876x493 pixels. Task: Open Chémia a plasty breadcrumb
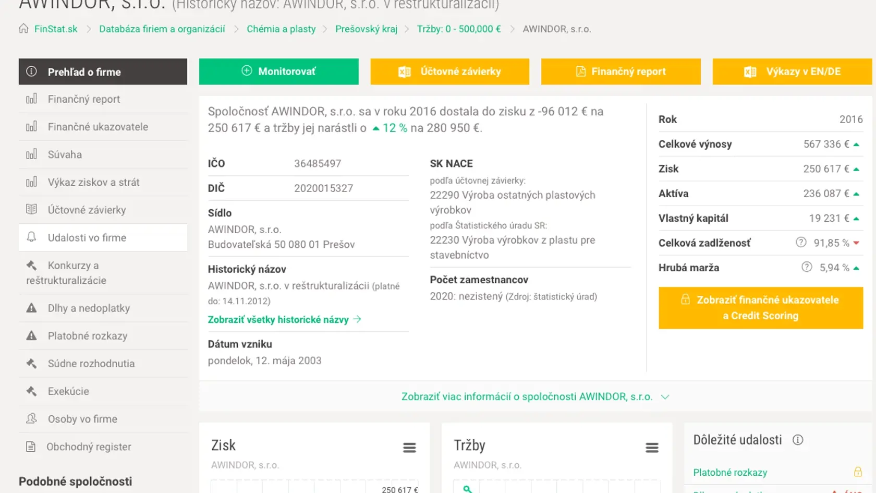pos(281,29)
